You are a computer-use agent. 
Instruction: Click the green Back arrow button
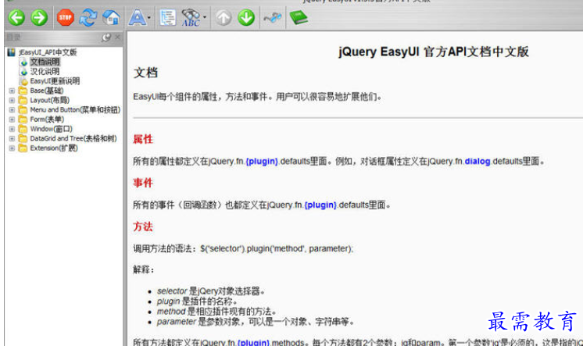[16, 17]
